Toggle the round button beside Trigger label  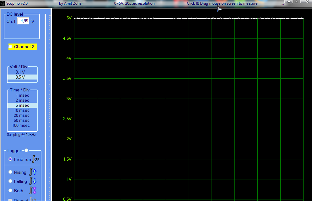point(26,151)
